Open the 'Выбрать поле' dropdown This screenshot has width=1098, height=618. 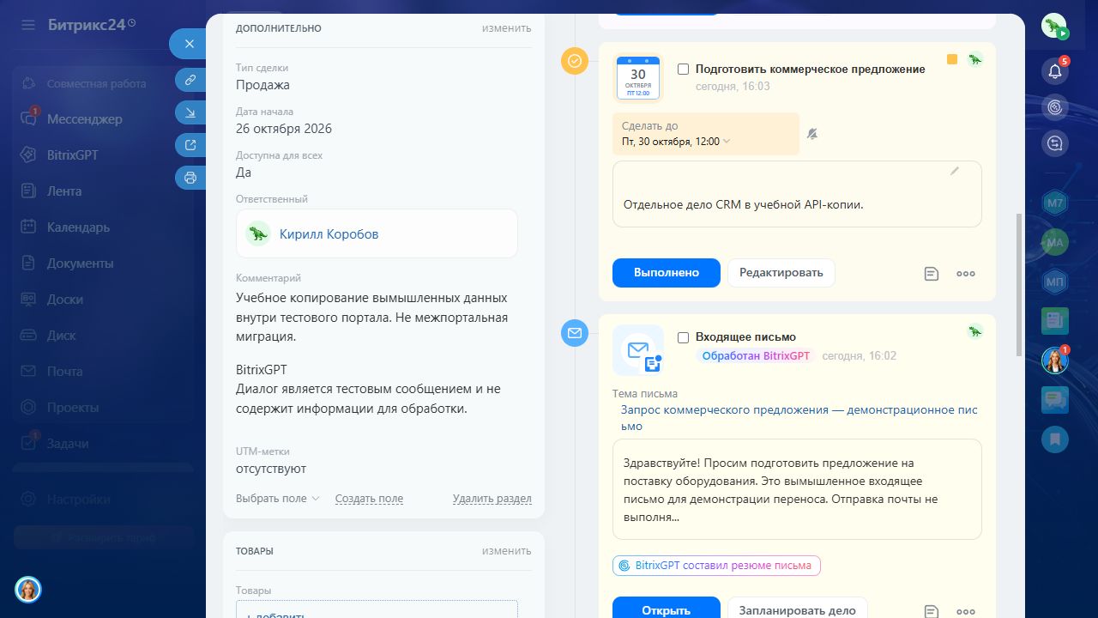278,499
